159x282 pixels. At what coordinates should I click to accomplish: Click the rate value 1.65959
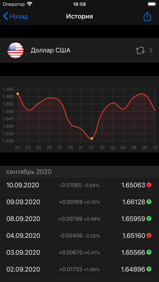(133, 219)
